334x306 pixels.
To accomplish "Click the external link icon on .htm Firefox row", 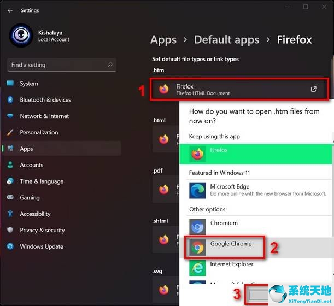I will tap(313, 90).
